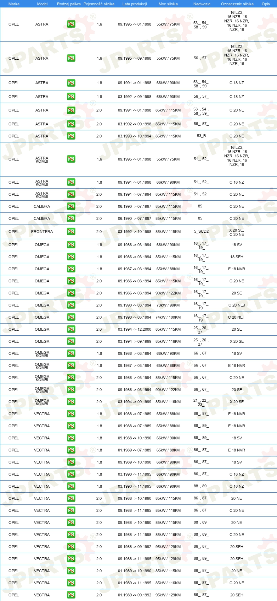This screenshot has height=601, width=277.
Task: Select the 73kW / 99KM power cell
Action: (x=168, y=305)
